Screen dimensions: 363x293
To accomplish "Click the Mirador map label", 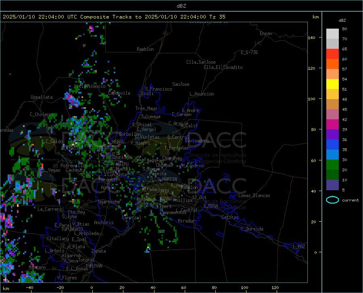I will tap(186, 221).
